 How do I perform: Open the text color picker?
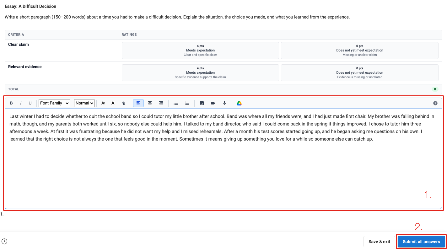tap(103, 103)
